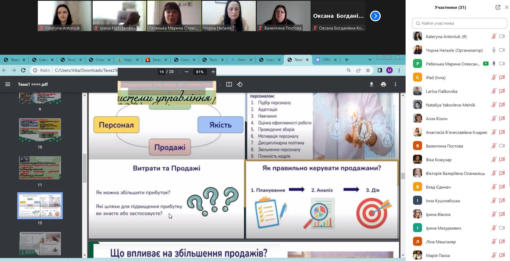Toggle camera for Валентина Постова

pyautogui.click(x=502, y=146)
